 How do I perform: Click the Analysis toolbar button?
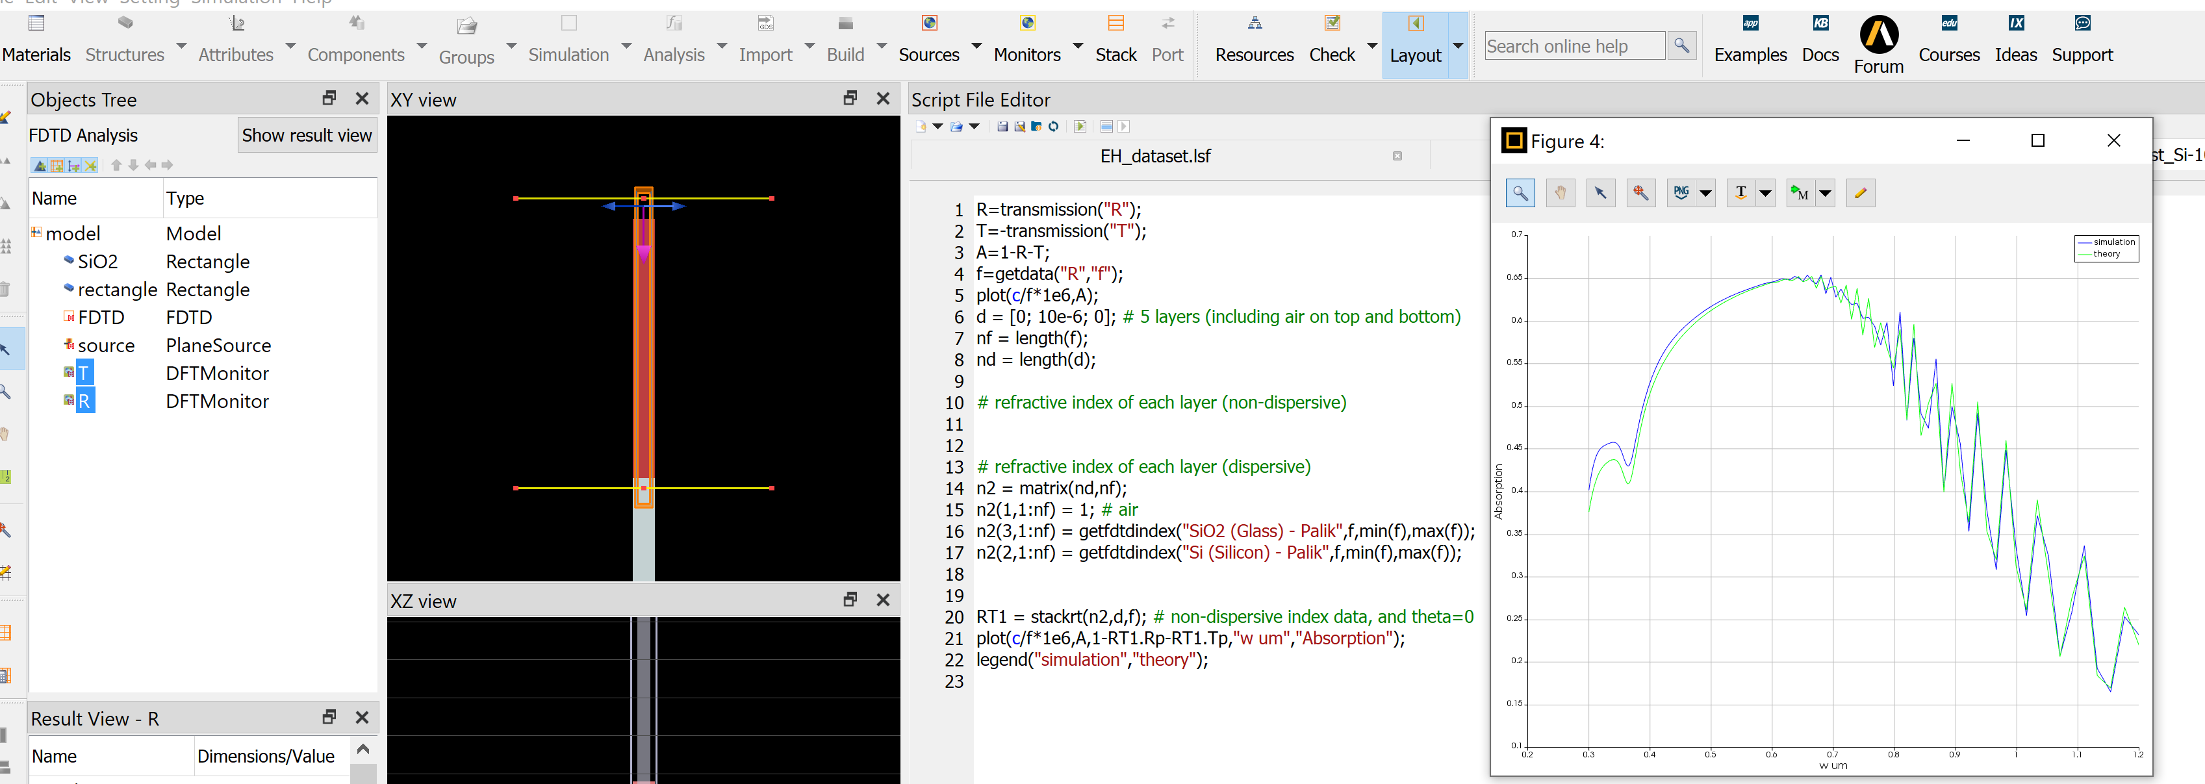click(674, 41)
